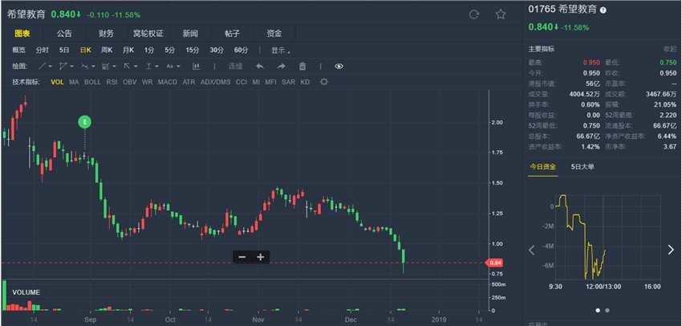Select the Fibonacci retracement tool
682x326 pixels.
point(105,66)
